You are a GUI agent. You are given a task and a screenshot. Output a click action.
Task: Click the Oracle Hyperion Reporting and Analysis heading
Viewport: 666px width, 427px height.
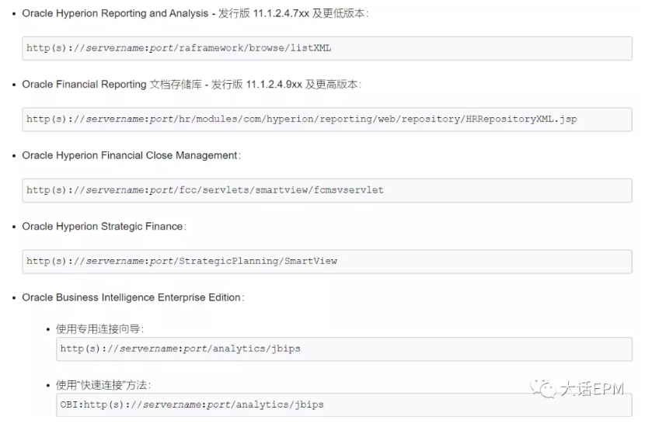(x=116, y=13)
